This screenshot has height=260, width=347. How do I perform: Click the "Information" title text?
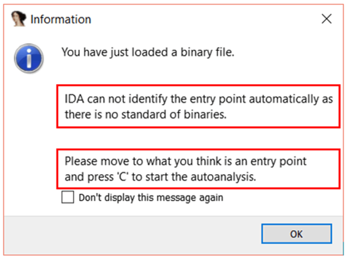(61, 19)
